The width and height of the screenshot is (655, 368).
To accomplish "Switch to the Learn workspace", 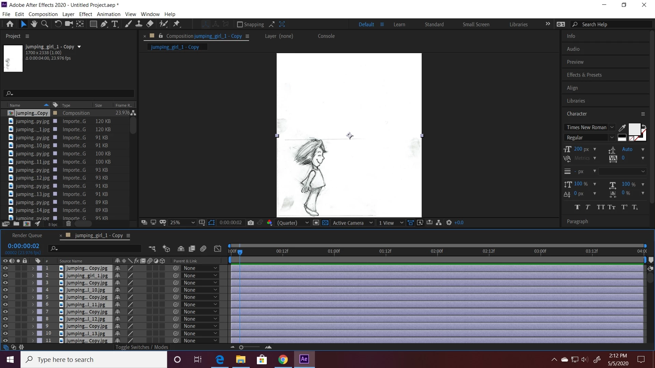I will (x=399, y=25).
